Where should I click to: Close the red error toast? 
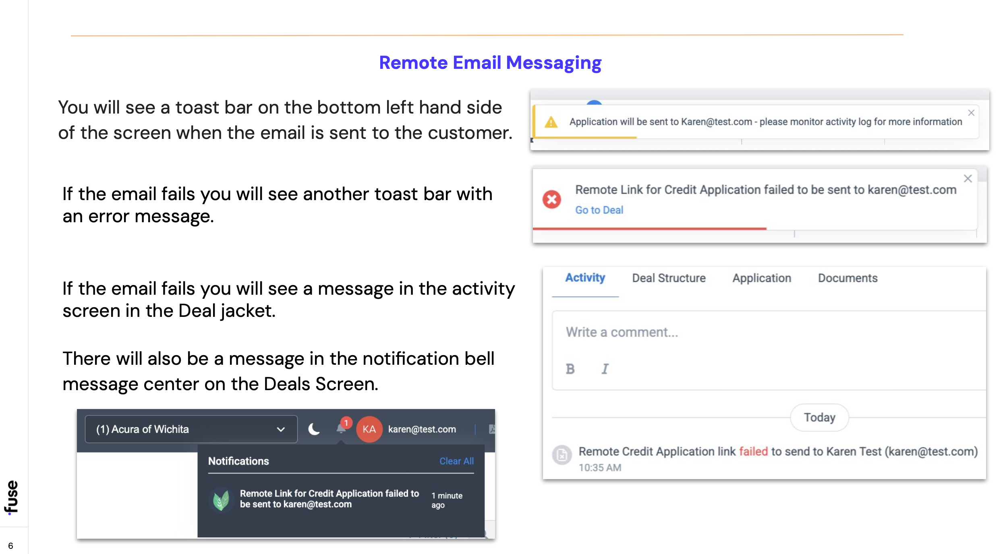(x=968, y=178)
